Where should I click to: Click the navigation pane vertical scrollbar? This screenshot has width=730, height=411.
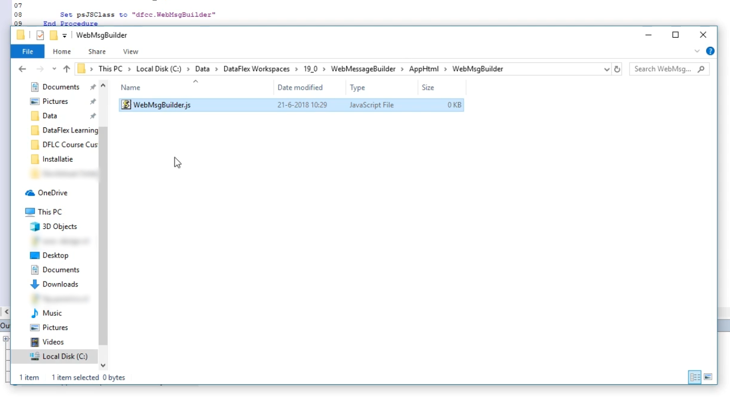click(x=103, y=228)
